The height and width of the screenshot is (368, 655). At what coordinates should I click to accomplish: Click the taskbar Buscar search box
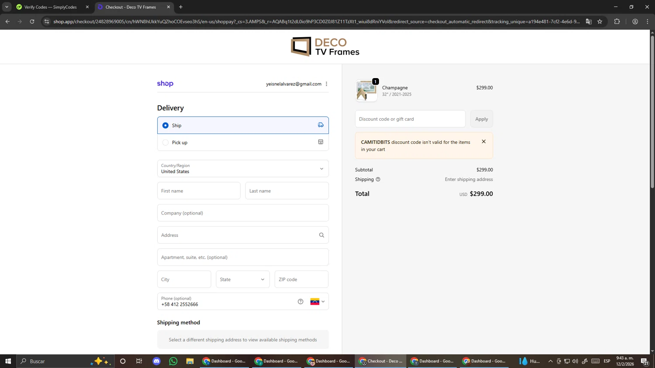65,361
